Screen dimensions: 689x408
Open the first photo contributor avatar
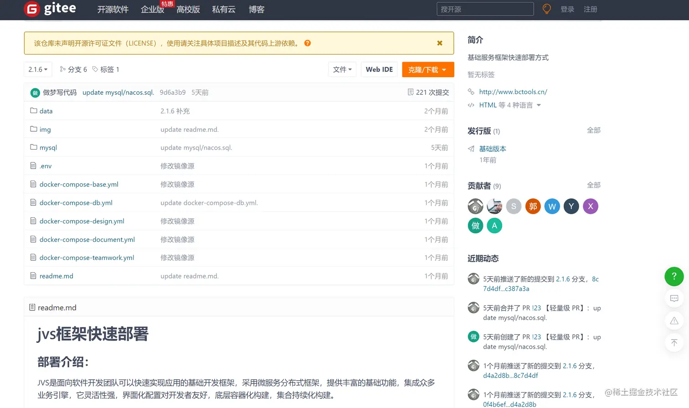point(475,207)
